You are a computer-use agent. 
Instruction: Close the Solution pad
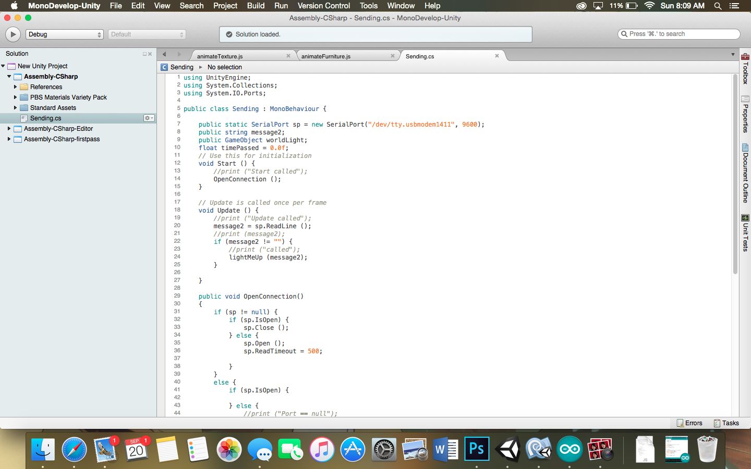coord(150,54)
